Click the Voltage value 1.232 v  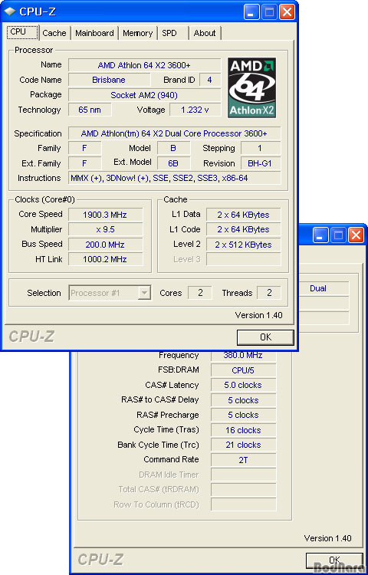point(195,110)
